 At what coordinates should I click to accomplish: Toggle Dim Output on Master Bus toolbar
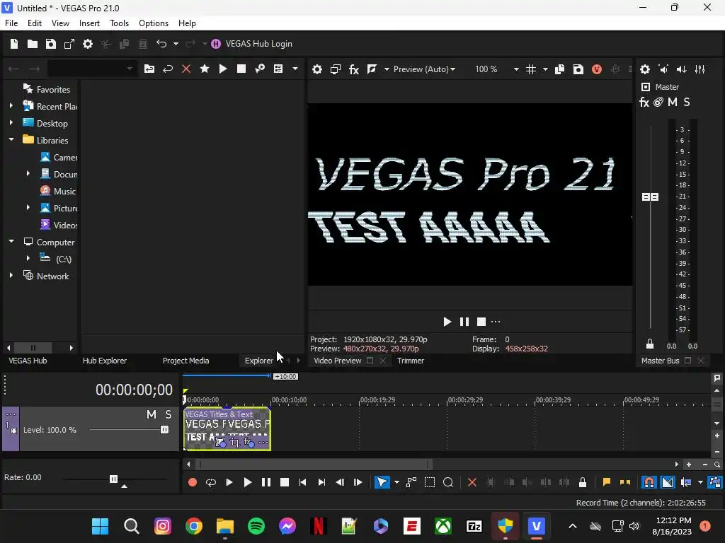[x=682, y=69]
